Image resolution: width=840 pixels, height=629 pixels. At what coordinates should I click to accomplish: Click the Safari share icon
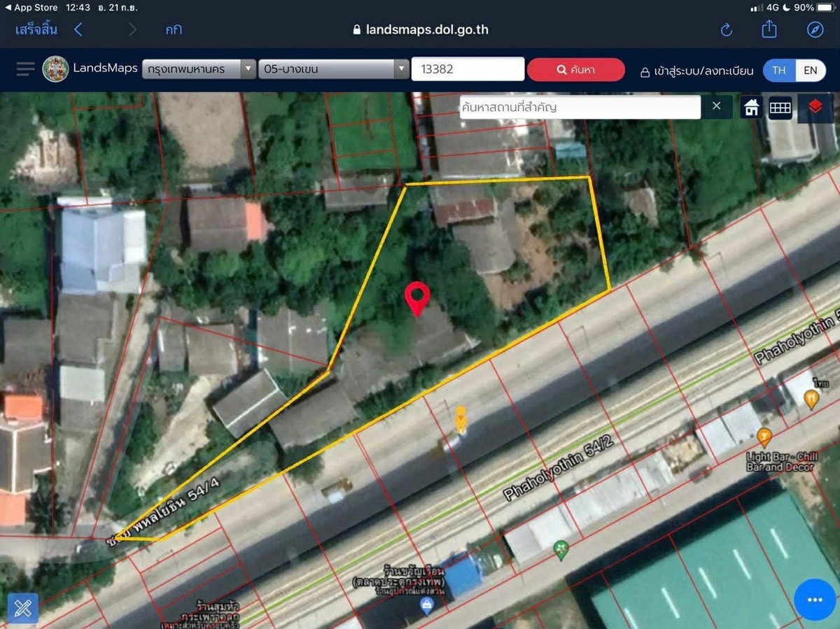coord(769,29)
